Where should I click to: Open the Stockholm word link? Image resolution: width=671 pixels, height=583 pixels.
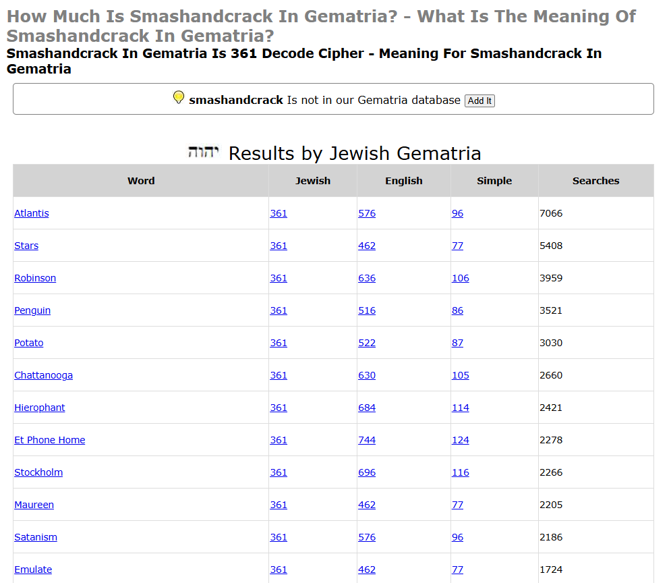[x=38, y=472]
